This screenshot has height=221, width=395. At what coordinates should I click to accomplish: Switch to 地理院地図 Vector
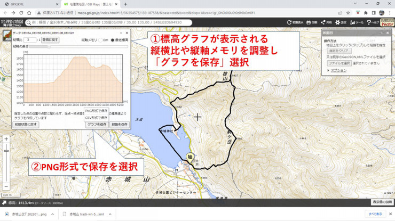click(387, 22)
